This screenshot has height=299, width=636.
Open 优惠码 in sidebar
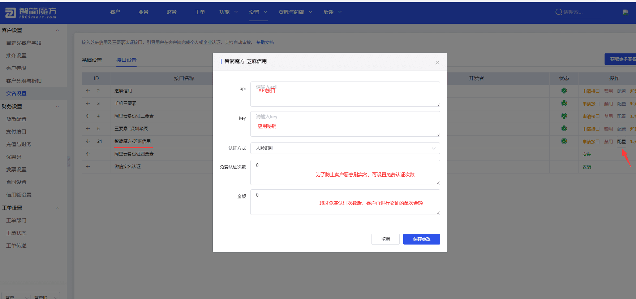(14, 157)
